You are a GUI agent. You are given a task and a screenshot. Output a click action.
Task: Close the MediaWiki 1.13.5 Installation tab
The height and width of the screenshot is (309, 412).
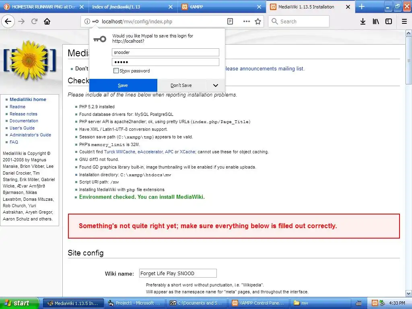point(348,7)
